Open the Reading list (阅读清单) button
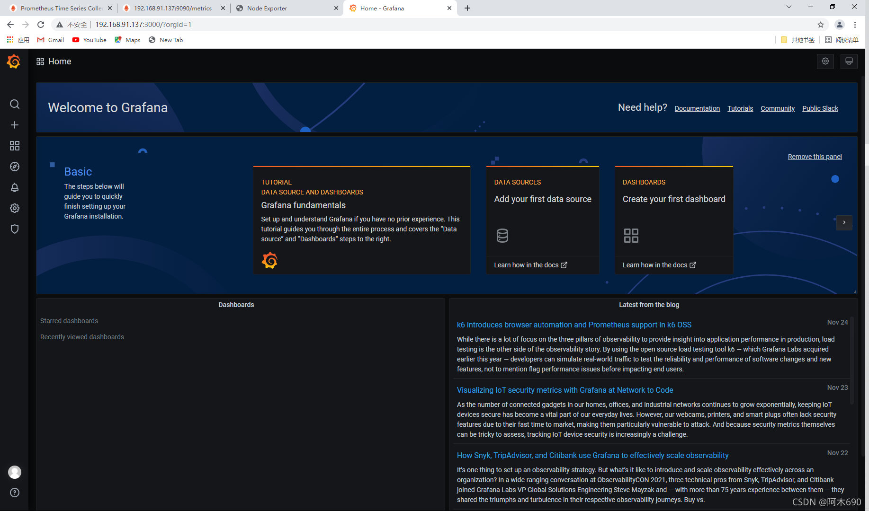869x511 pixels. pos(842,40)
